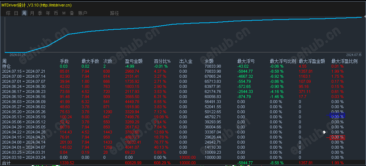This screenshot has width=366, height=166.
Task: Click the 周 column header
Action: [x=4, y=61]
